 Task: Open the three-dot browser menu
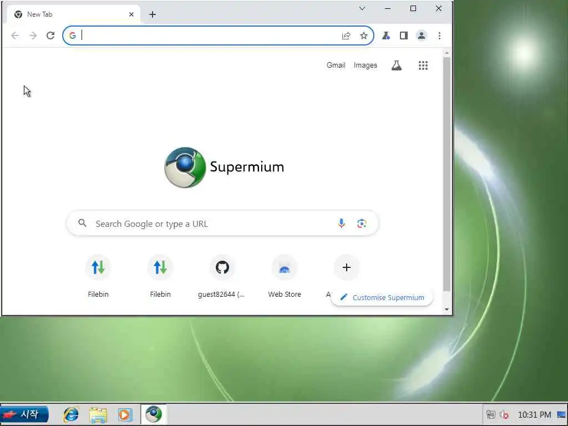[x=439, y=35]
